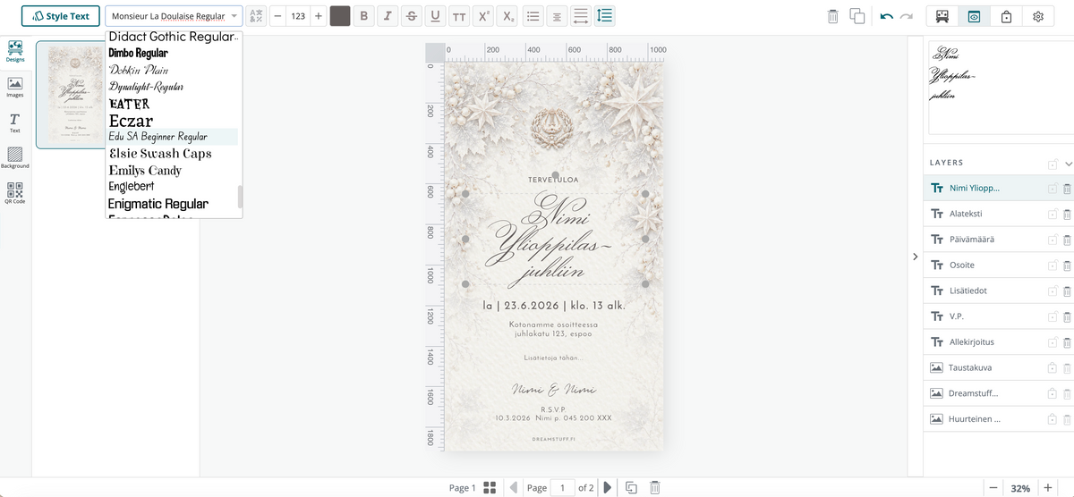Screen dimensions: 1074x497
Task: Open the page grid view icon
Action: (490, 487)
